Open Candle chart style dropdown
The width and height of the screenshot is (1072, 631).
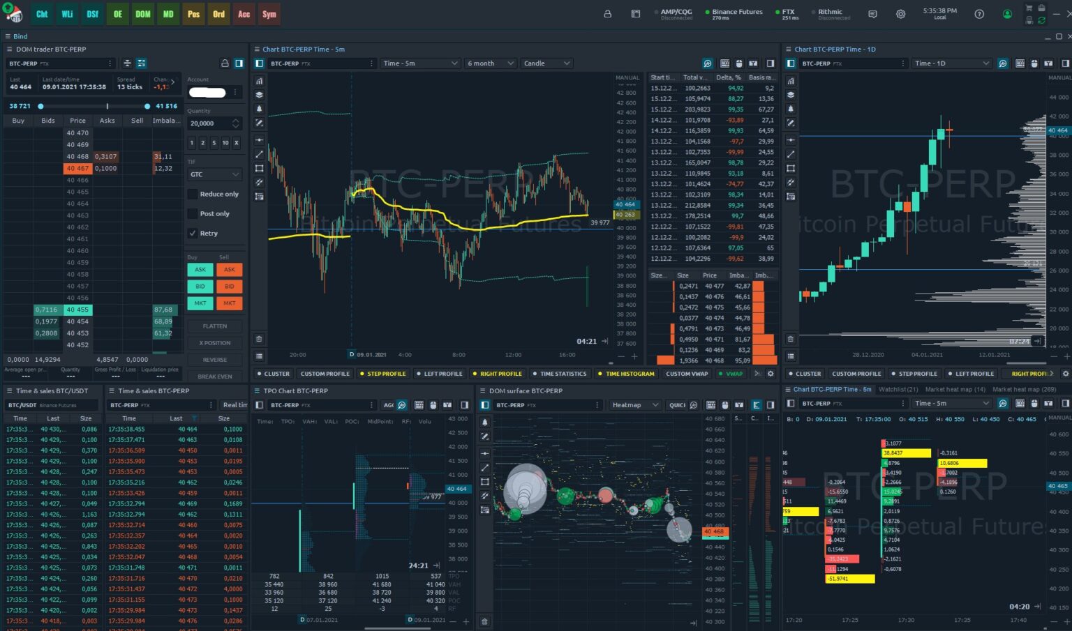pos(547,63)
